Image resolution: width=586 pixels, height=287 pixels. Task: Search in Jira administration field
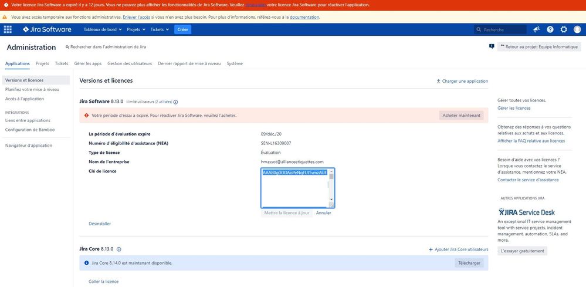point(106,47)
